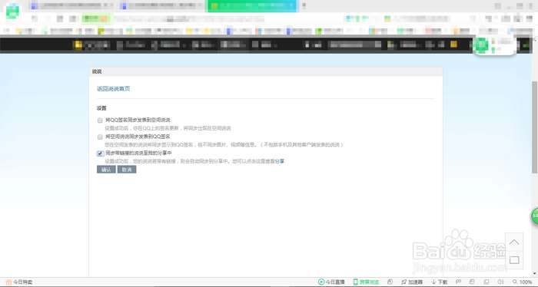Click the 说说 panel title text
538x287 pixels.
click(97, 71)
